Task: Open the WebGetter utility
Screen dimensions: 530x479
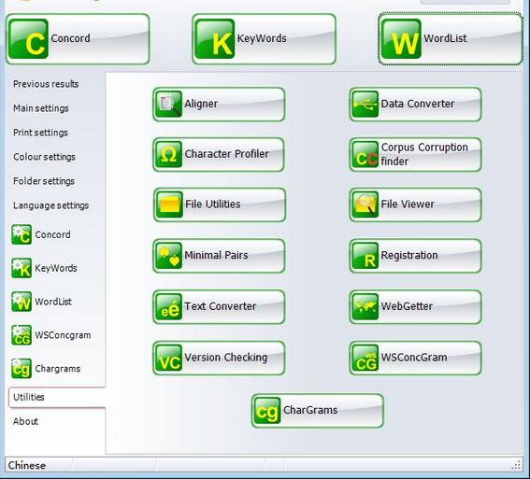Action: tap(415, 307)
